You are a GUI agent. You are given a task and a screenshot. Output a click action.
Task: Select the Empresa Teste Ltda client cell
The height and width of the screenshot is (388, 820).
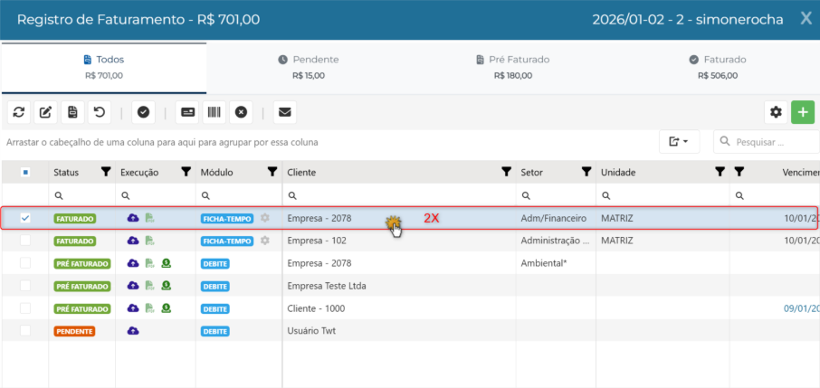click(x=399, y=286)
